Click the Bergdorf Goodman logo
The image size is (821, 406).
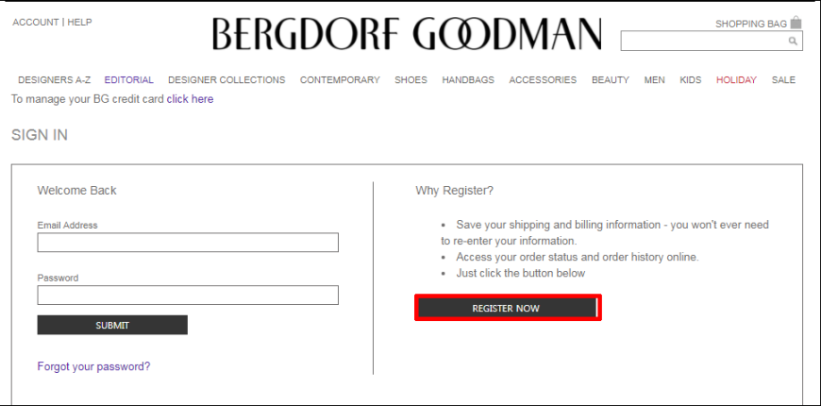[408, 34]
